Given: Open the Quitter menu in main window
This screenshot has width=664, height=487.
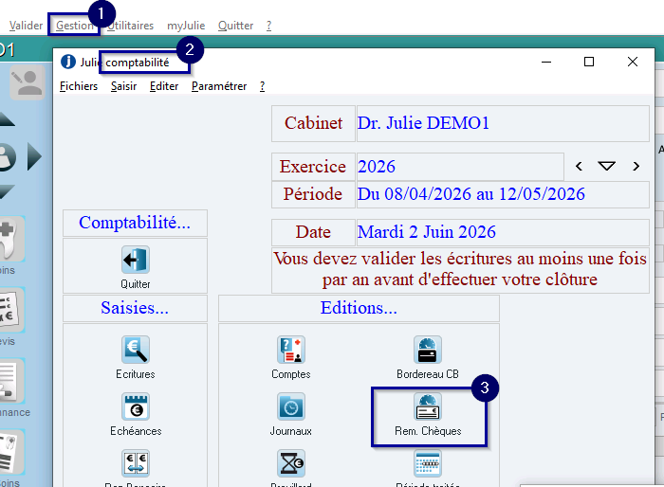Looking at the screenshot, I should click(235, 26).
